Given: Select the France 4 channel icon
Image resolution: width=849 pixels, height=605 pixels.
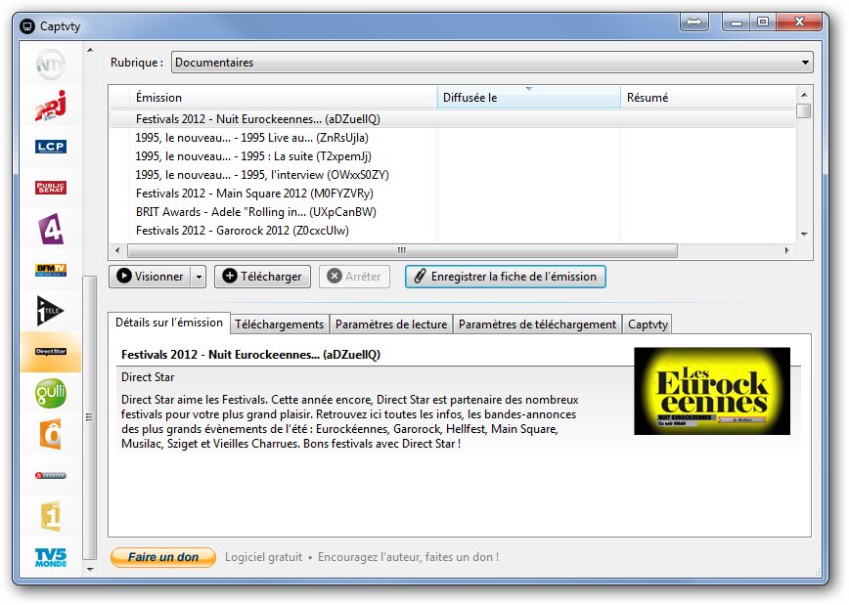Looking at the screenshot, I should pyautogui.click(x=50, y=229).
